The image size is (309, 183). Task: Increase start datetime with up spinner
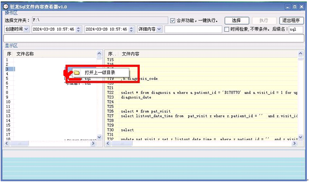coord(78,28)
